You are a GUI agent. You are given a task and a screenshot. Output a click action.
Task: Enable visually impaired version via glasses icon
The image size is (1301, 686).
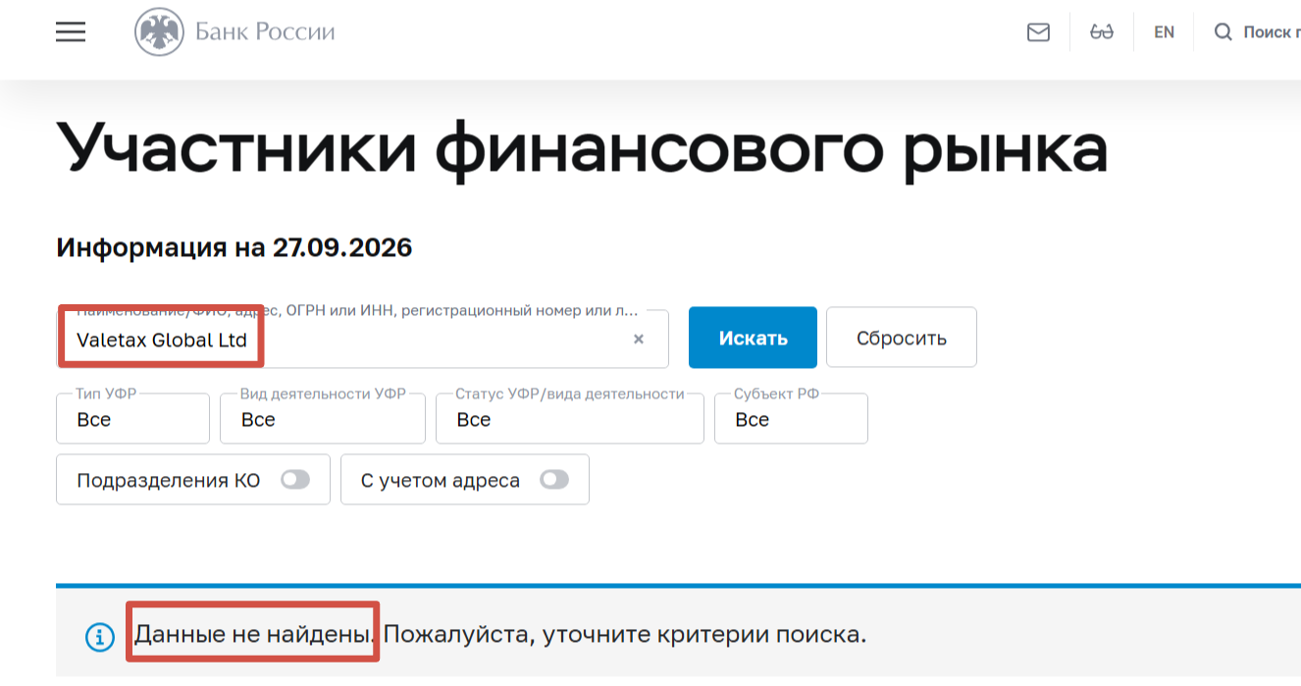click(x=1102, y=32)
